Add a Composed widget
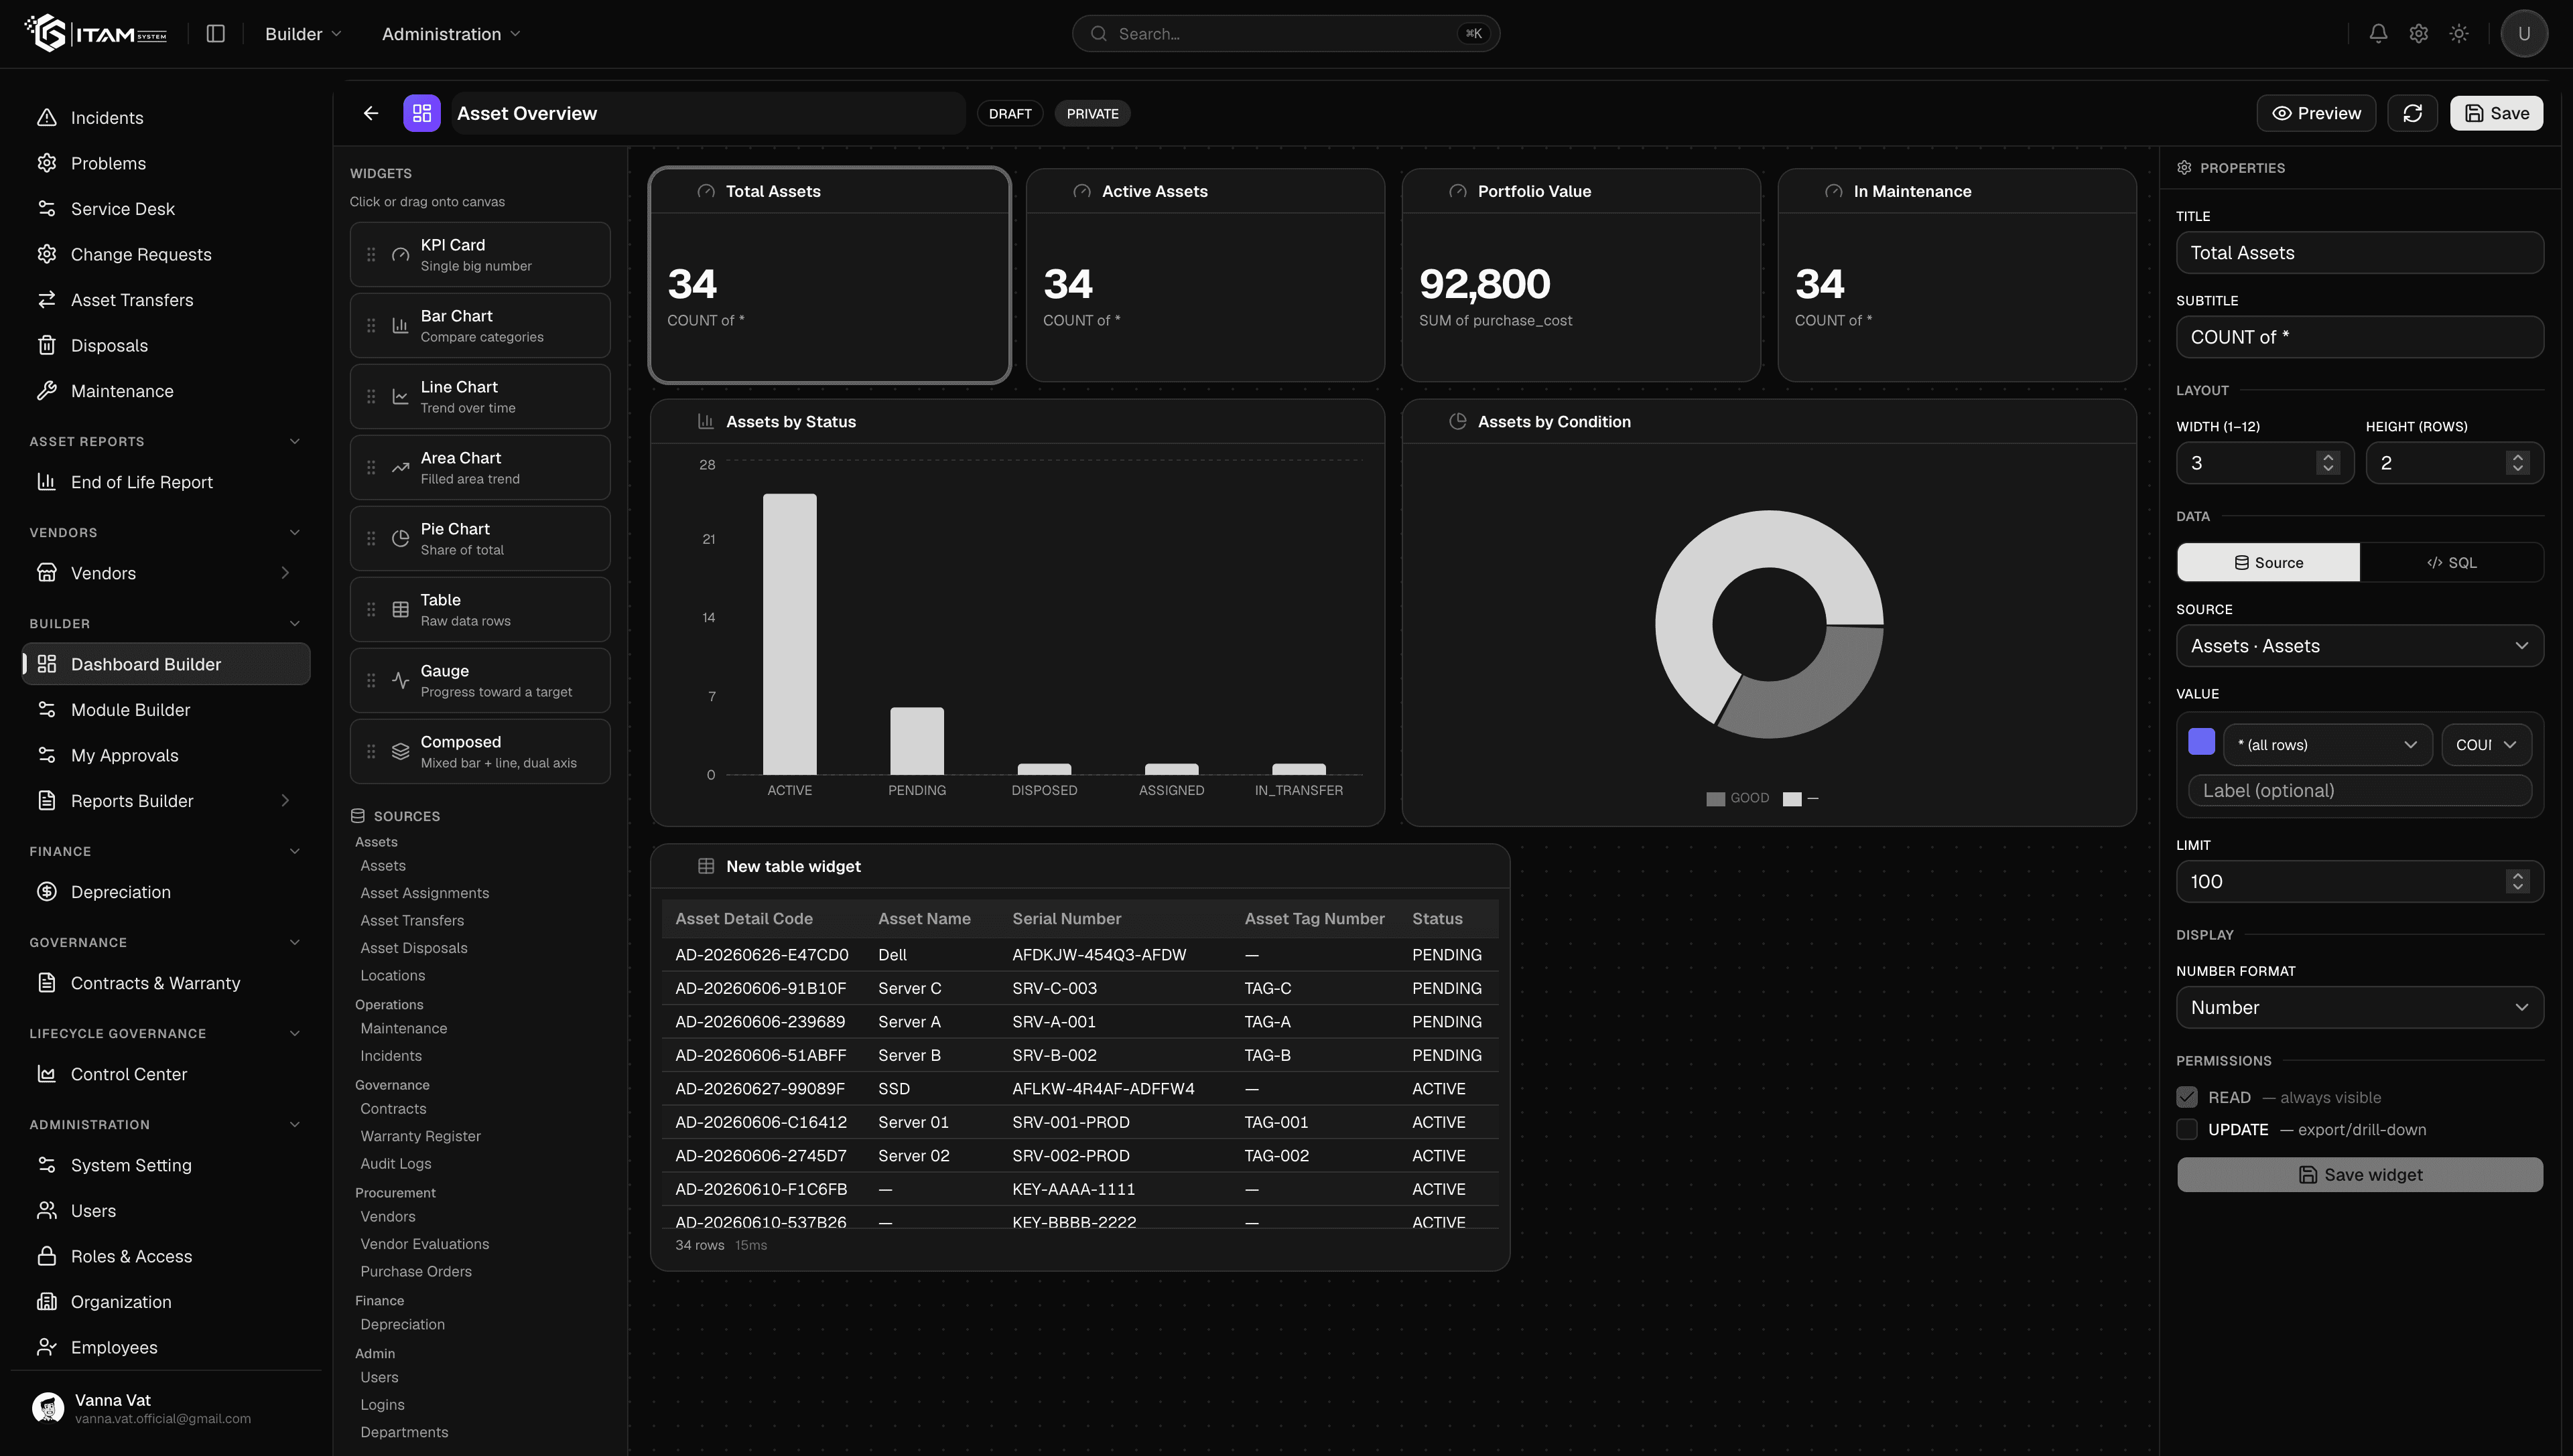Image resolution: width=2573 pixels, height=1456 pixels. pyautogui.click(x=480, y=752)
